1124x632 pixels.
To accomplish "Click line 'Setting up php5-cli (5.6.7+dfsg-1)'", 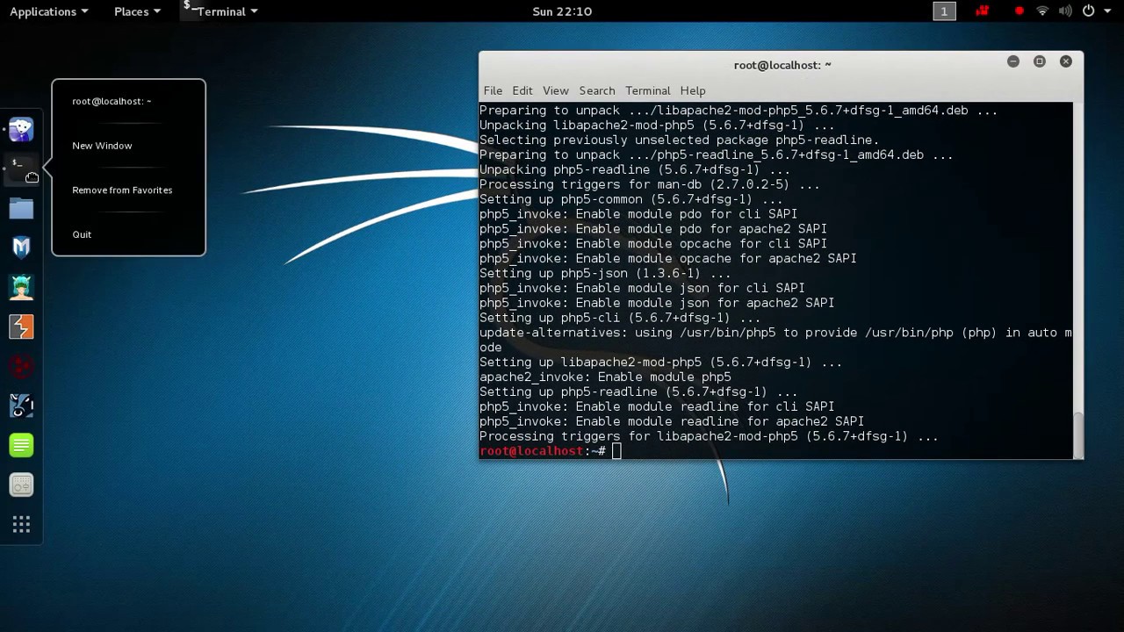I will (620, 318).
